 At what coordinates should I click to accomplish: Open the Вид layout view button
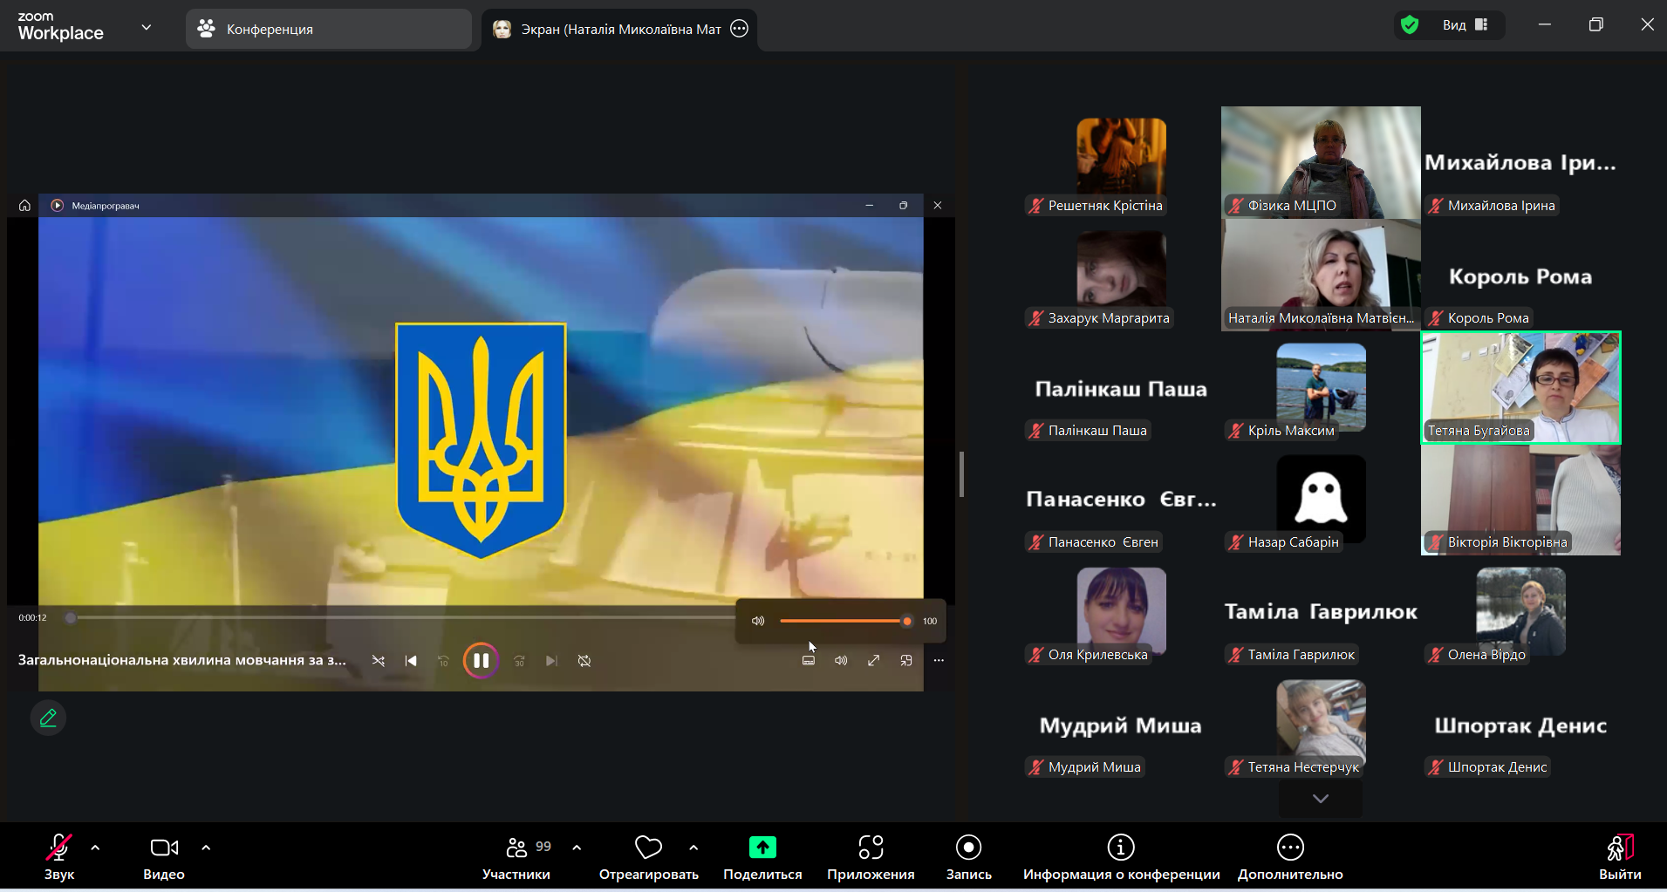pyautogui.click(x=1465, y=25)
